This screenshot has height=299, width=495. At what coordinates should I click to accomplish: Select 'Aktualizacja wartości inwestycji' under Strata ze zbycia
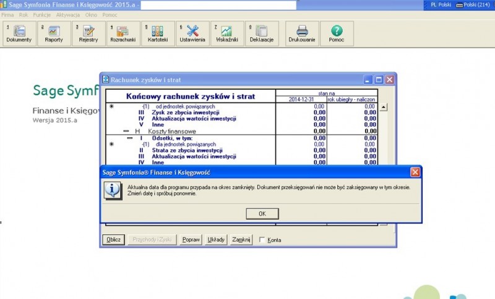[241, 156]
